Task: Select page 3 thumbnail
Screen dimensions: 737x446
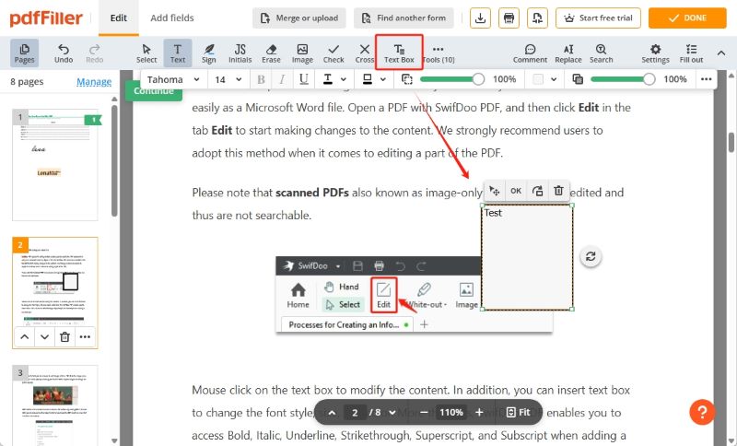Action: click(55, 405)
